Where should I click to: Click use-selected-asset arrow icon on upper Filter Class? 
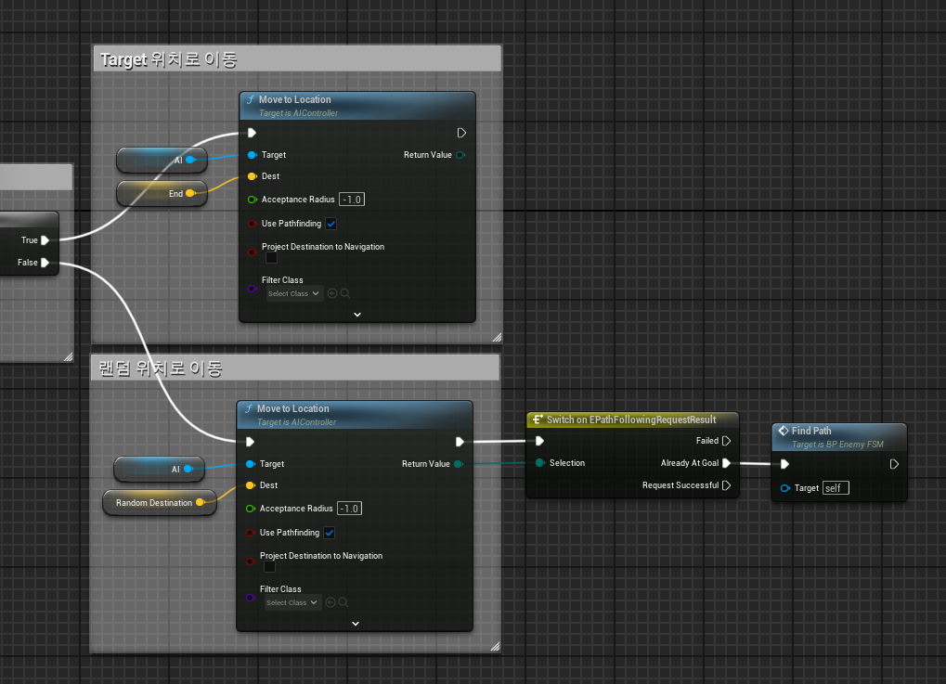click(332, 293)
